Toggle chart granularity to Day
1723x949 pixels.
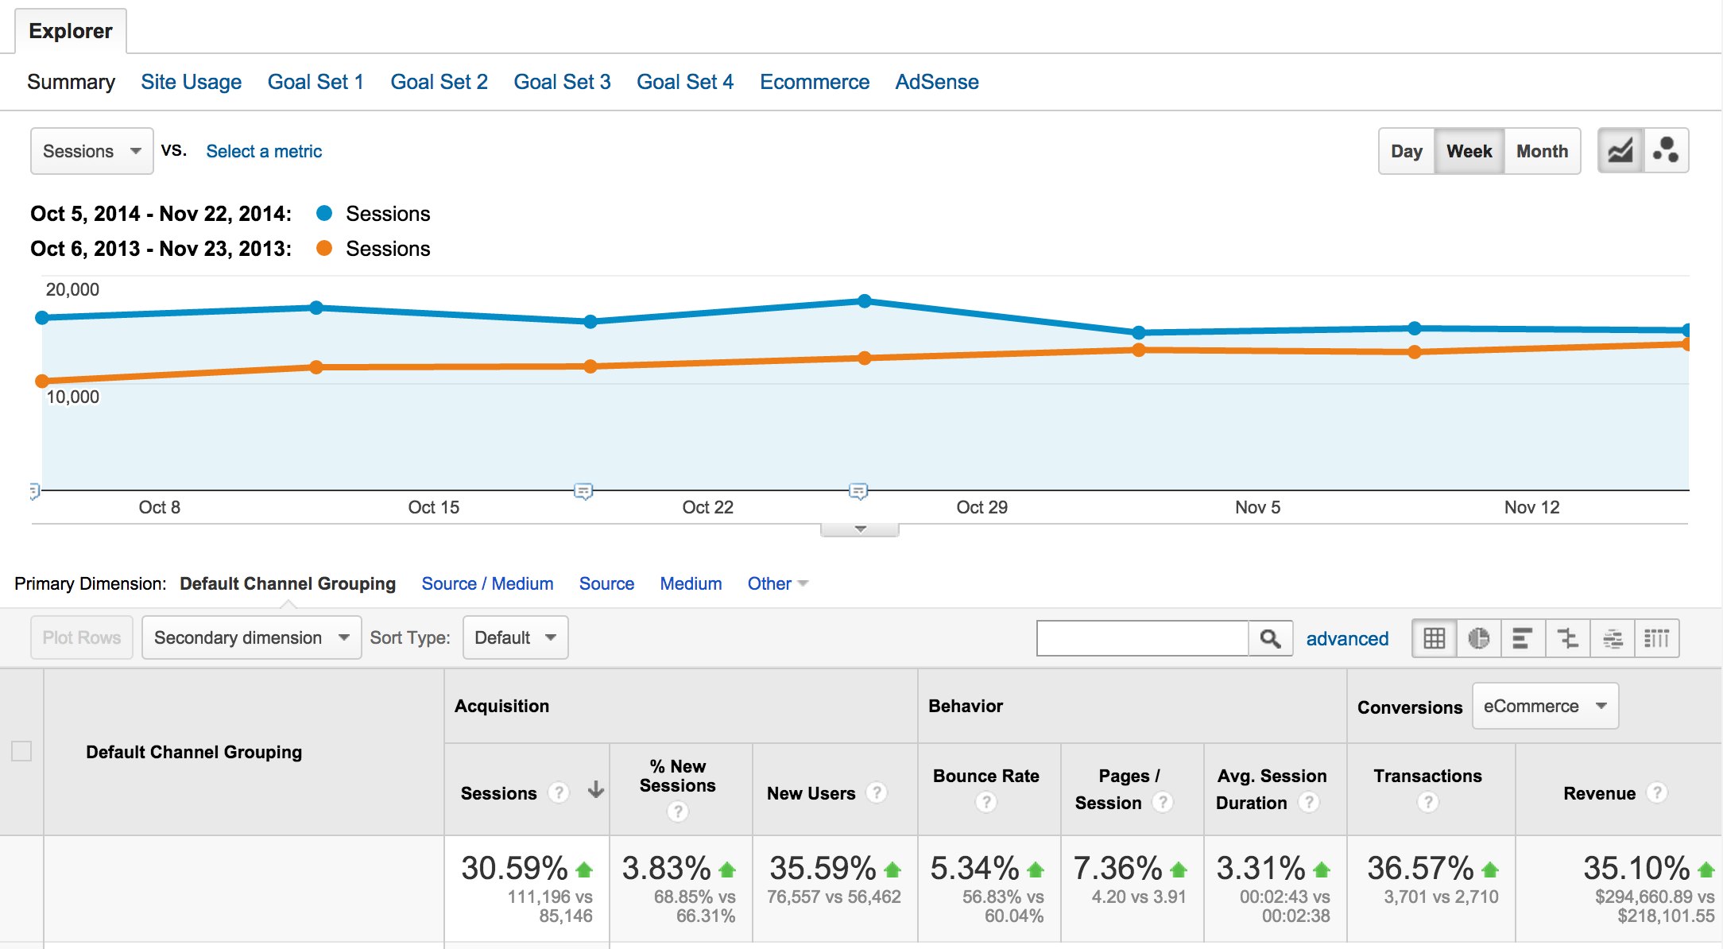(x=1406, y=151)
